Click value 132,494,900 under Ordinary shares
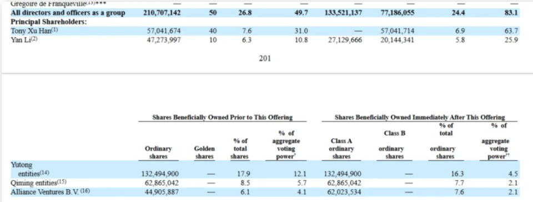 click(160, 174)
